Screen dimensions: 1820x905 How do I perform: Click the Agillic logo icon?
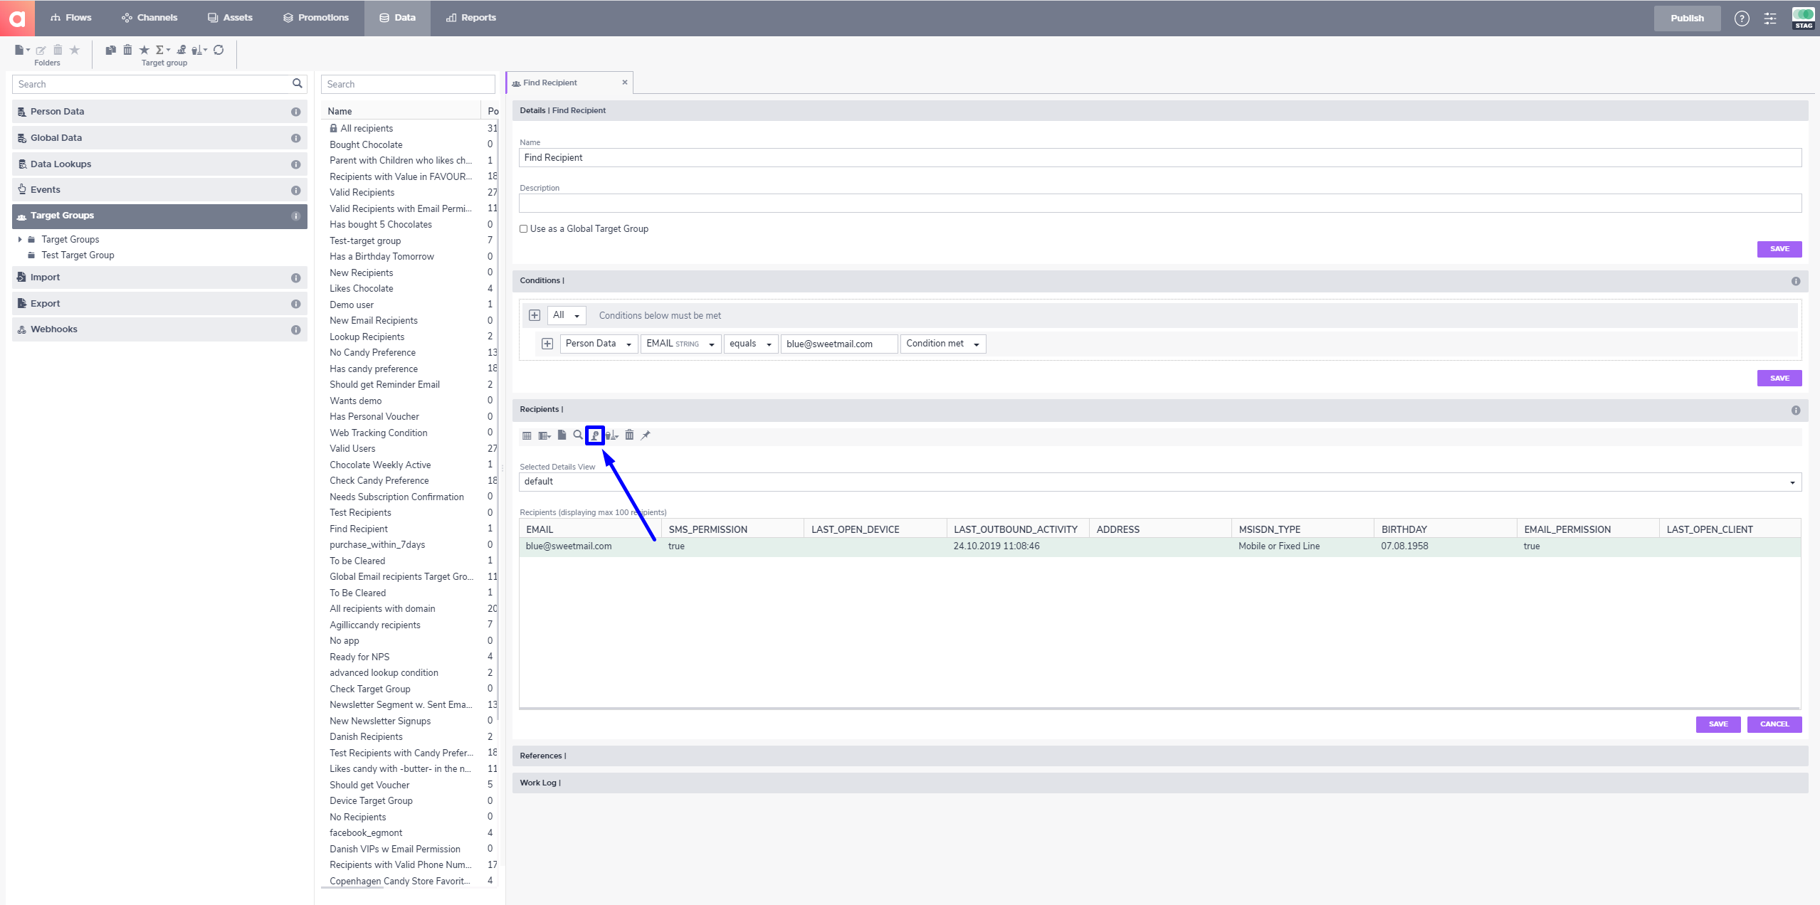click(17, 18)
